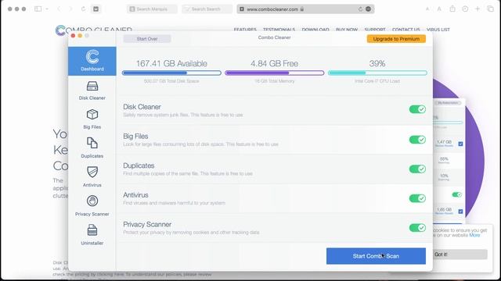The height and width of the screenshot is (281, 501).
Task: Show the Safari tab overview icon
Action: (x=491, y=9)
